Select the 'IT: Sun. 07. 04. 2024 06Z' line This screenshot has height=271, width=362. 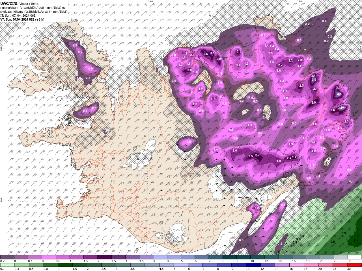pos(18,16)
